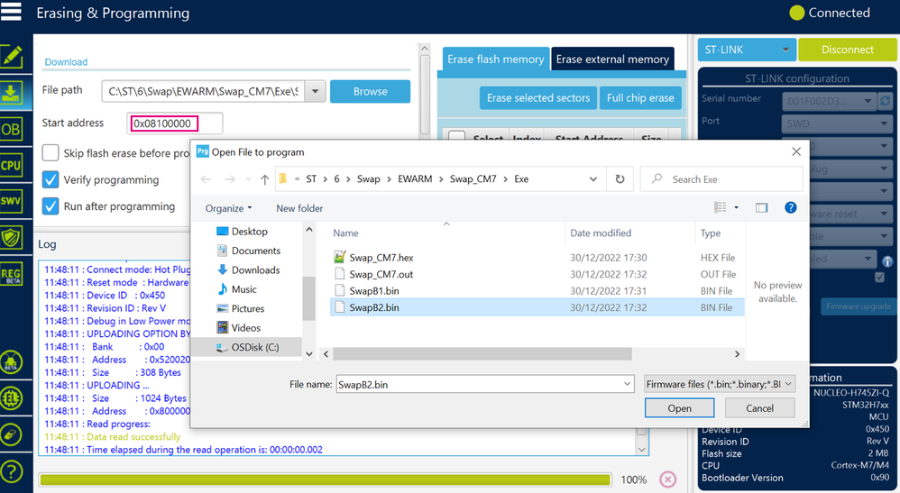Select Downloads in the navigation pane

(255, 269)
